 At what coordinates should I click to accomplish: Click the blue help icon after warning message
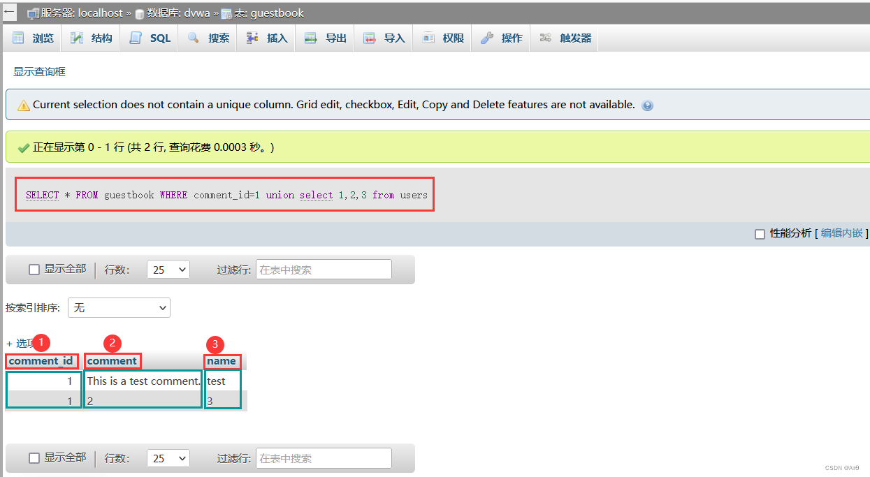[647, 105]
